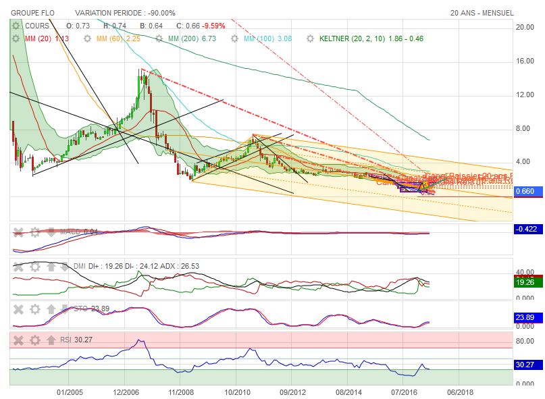This screenshot has height=399, width=545.
Task: Click the VARIATION PERIODE : -90.00% label
Action: pyautogui.click(x=125, y=14)
